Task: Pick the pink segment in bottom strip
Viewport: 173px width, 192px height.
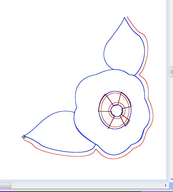Action: (157, 191)
